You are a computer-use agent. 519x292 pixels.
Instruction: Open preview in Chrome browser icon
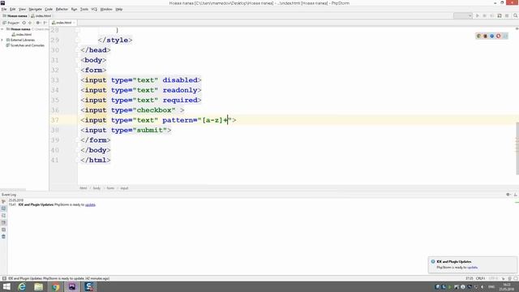tap(478, 36)
